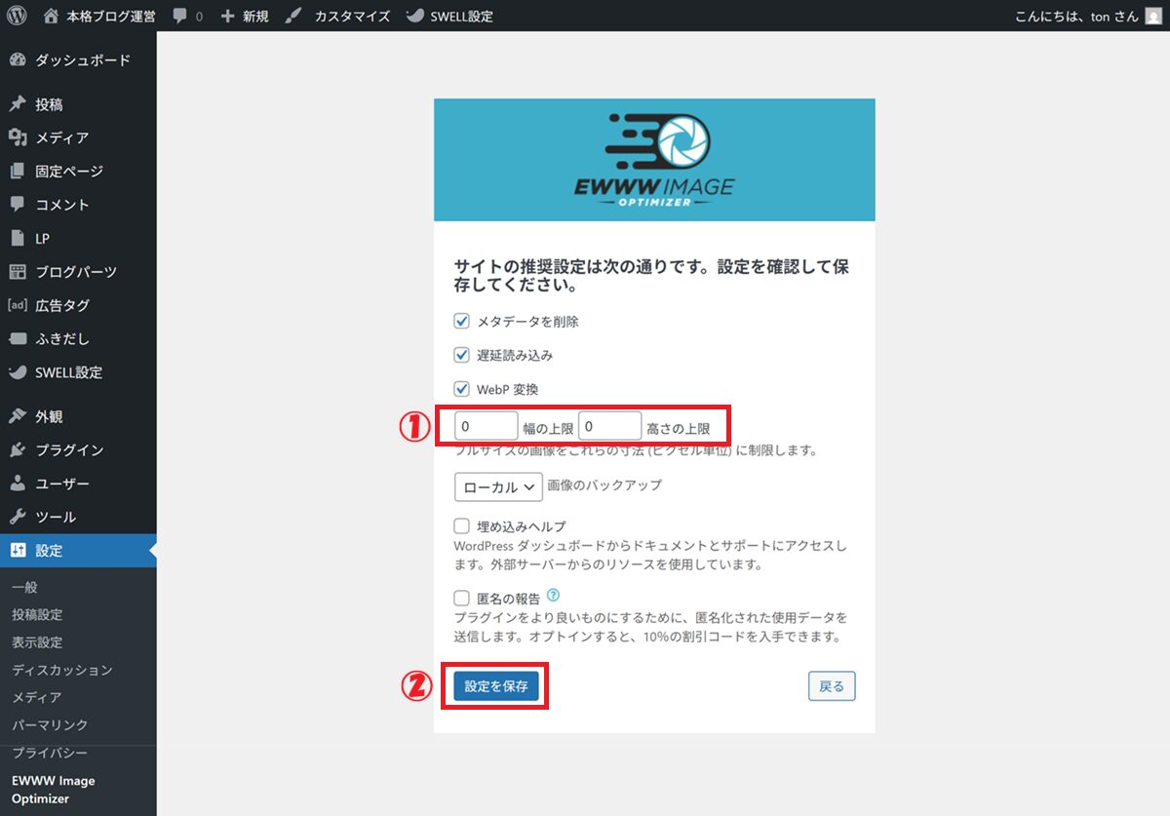This screenshot has height=816, width=1170.
Task: Open the user avatar in top bar
Action: [x=1153, y=16]
